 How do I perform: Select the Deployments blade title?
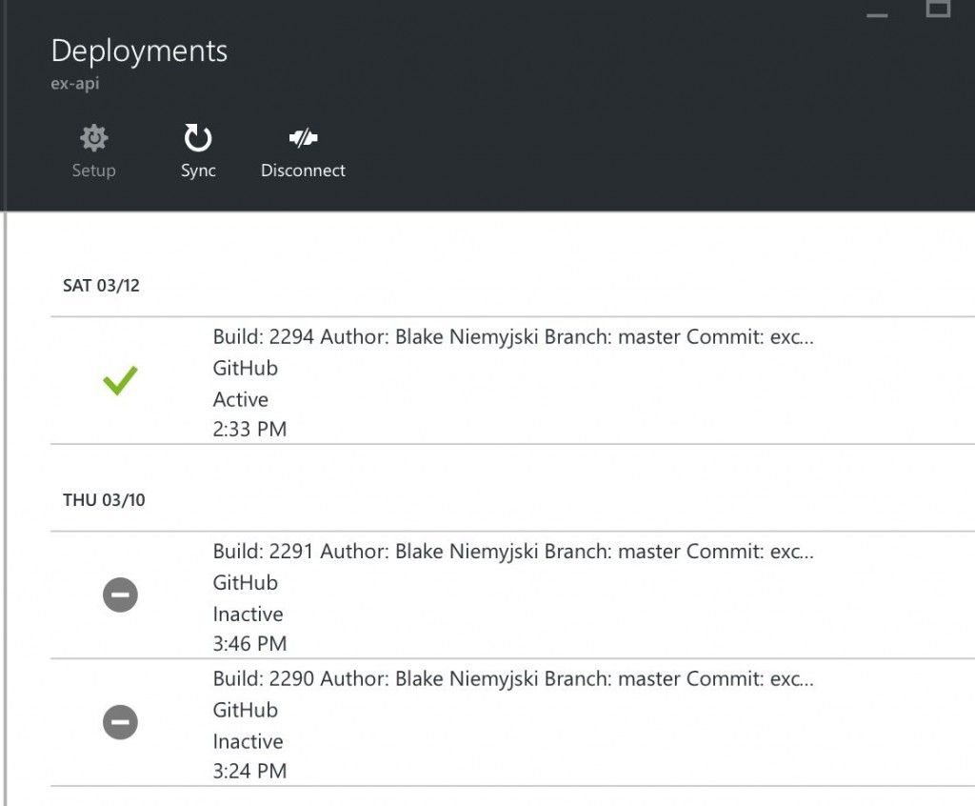pyautogui.click(x=140, y=50)
